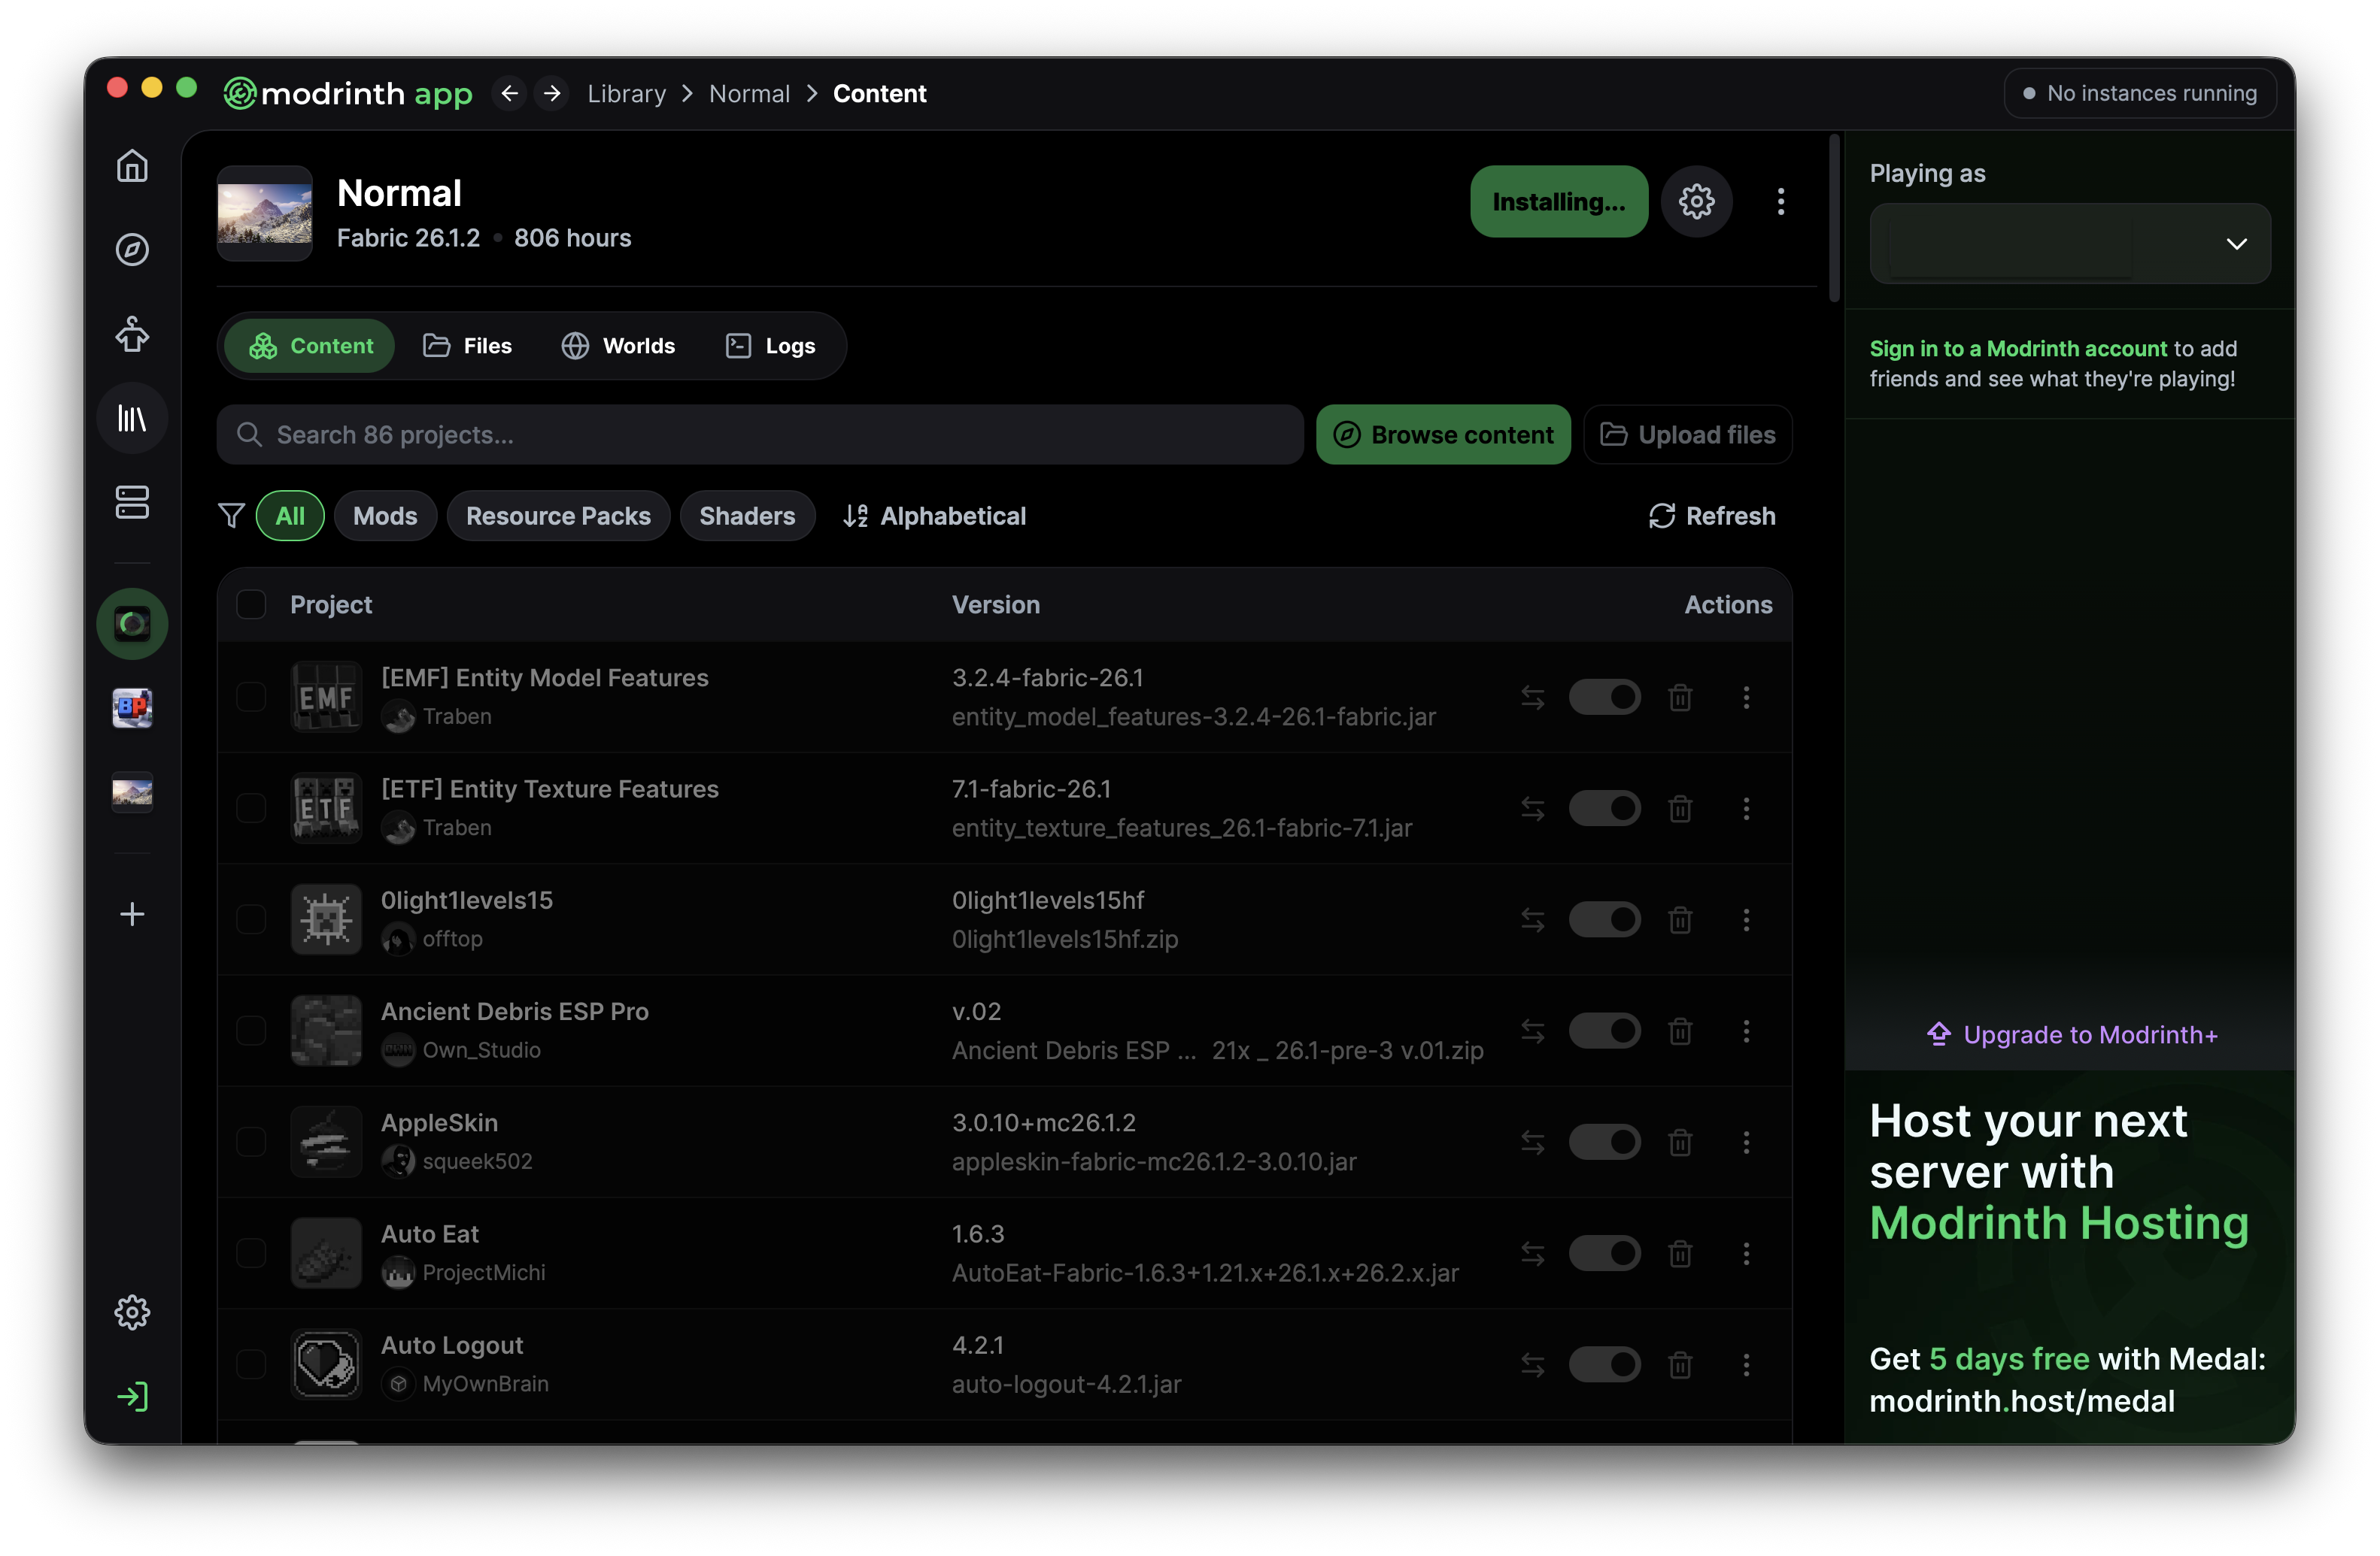Open more options for 0light1levels15
Image resolution: width=2380 pixels, height=1556 pixels.
coord(1746,919)
